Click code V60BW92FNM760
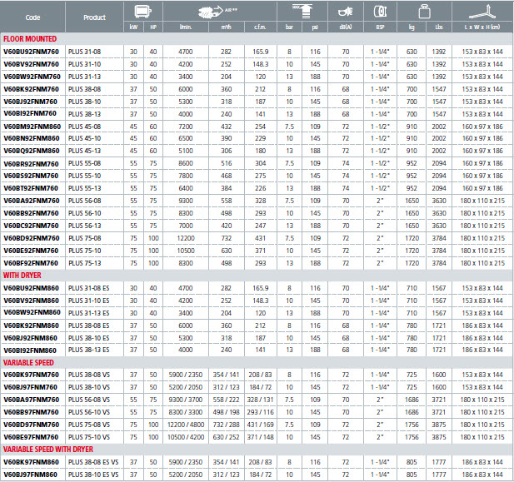This screenshot has height=482, width=514. click(x=32, y=77)
